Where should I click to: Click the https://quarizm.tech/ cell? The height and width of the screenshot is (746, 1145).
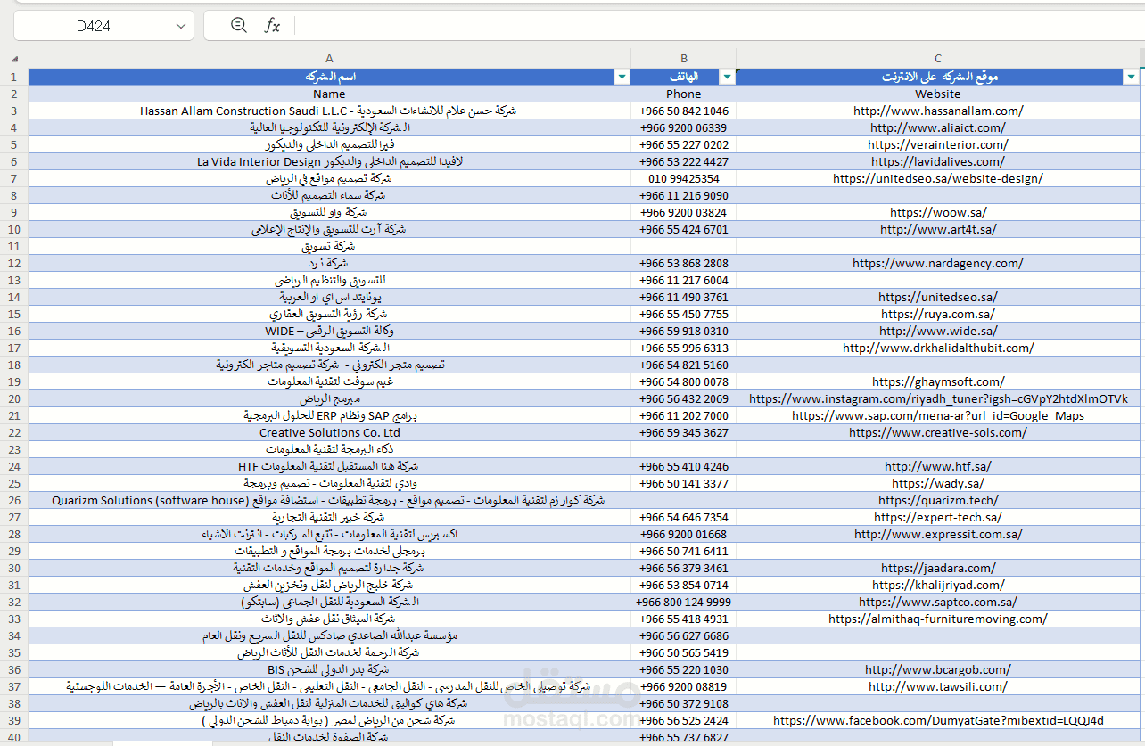click(x=938, y=500)
